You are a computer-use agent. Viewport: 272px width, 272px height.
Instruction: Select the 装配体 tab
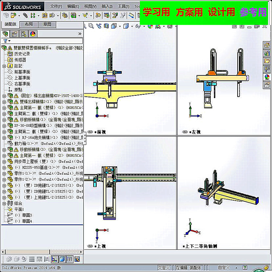(x=10, y=24)
